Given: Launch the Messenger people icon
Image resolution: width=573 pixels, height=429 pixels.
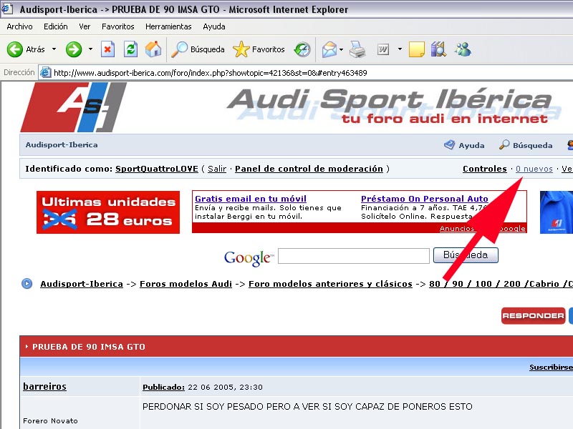Looking at the screenshot, I should pos(463,49).
